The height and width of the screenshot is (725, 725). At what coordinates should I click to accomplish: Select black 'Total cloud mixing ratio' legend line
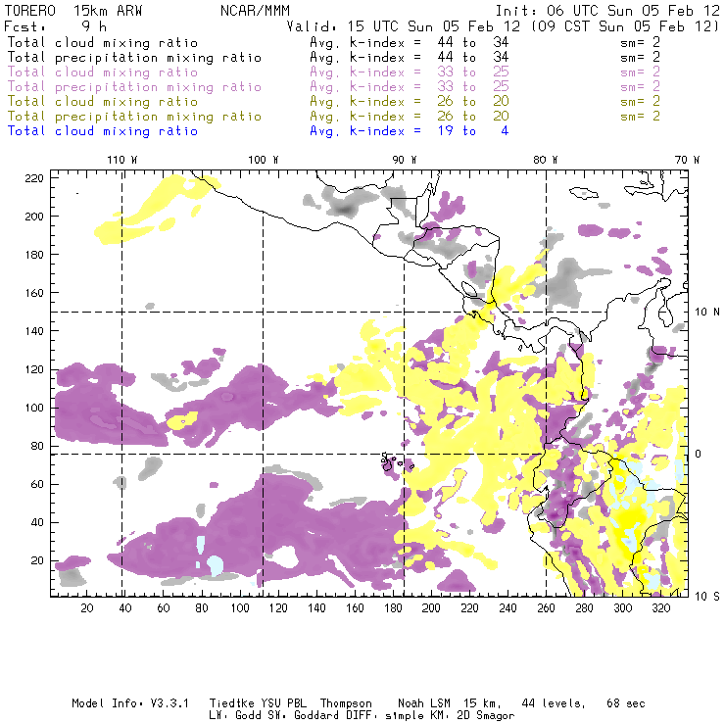coord(103,42)
